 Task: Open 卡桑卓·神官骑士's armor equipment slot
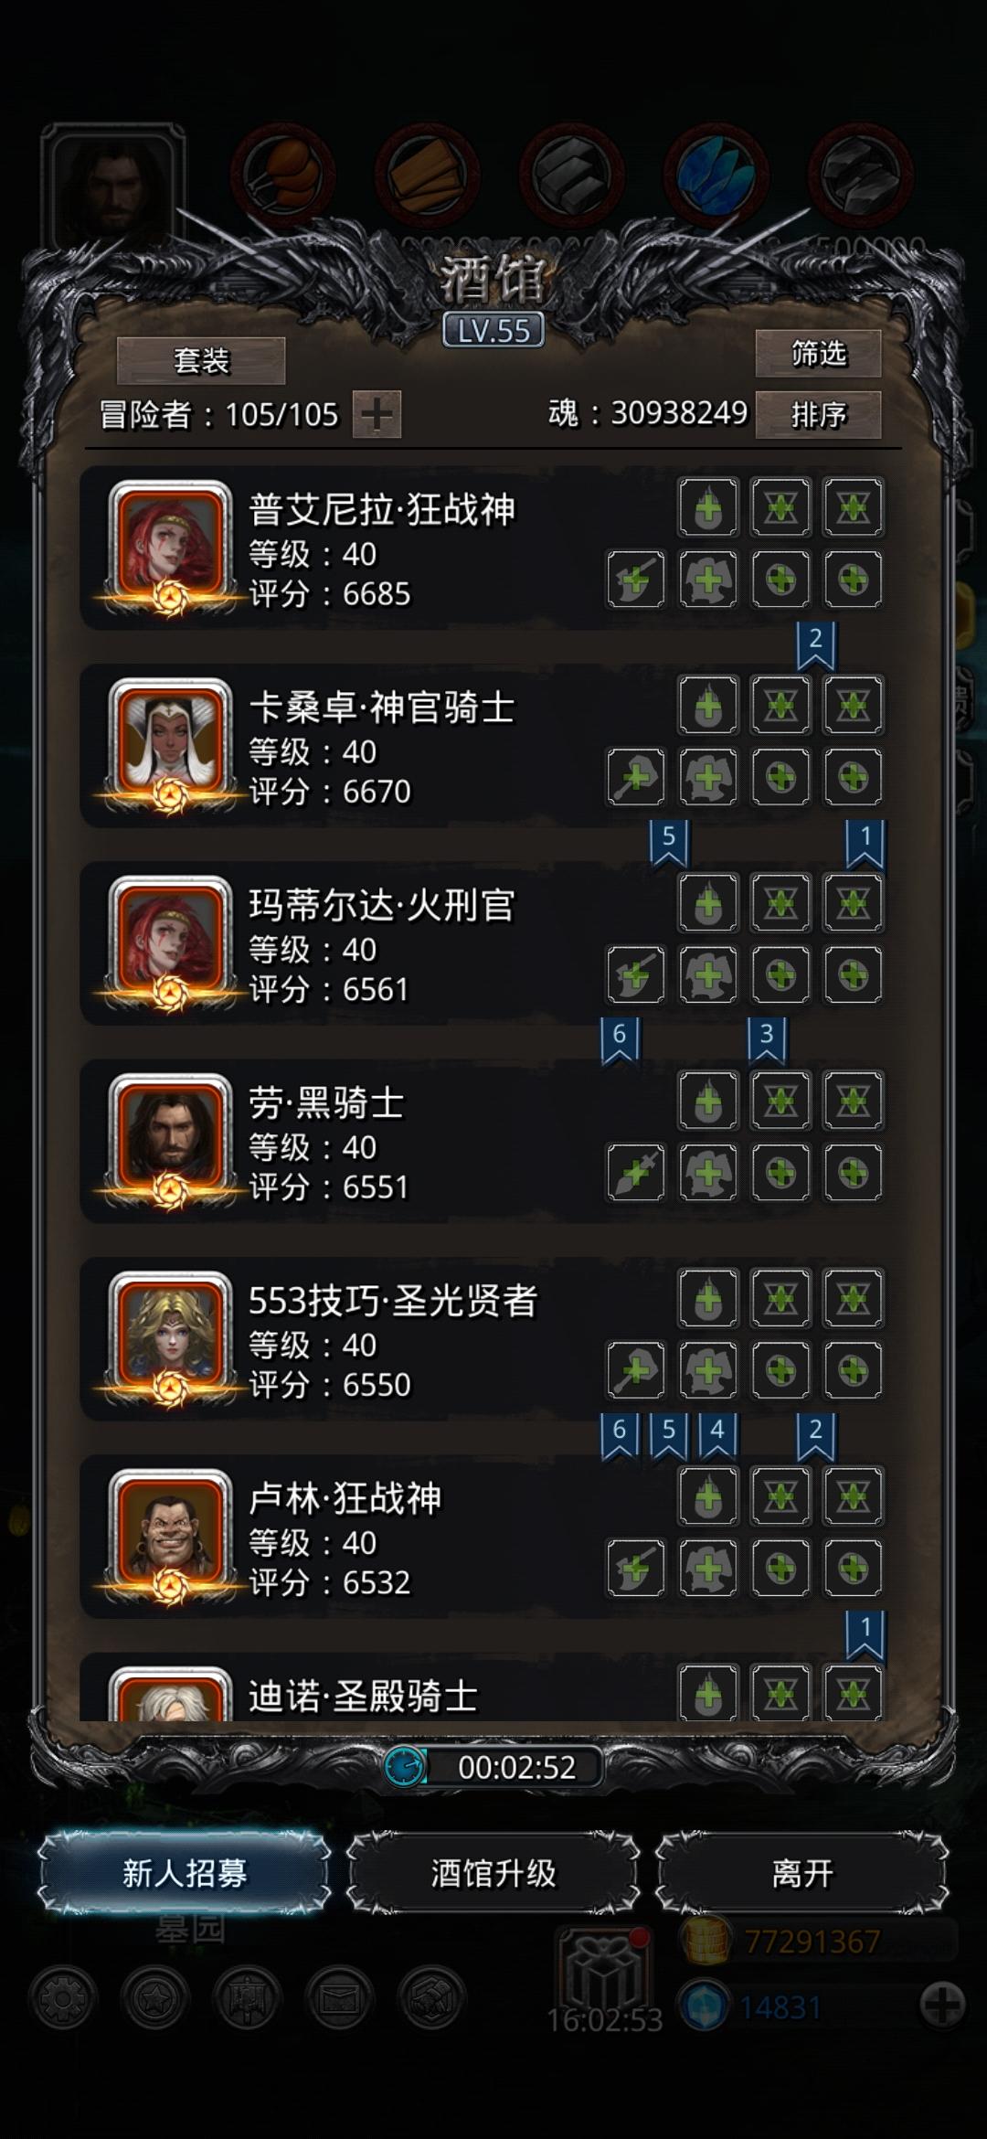(708, 777)
